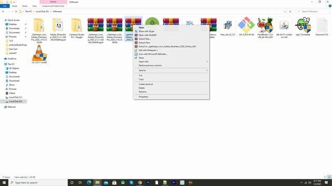This screenshot has height=186, width=332.
Task: Open Google Chrome from the taskbar
Action: (140, 182)
